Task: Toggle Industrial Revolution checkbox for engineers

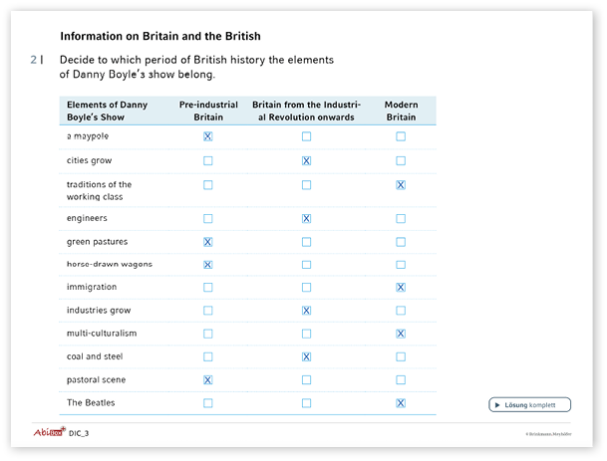Action: [x=306, y=218]
